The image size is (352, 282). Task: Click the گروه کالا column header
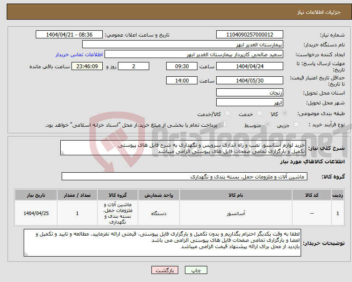pos(117,195)
